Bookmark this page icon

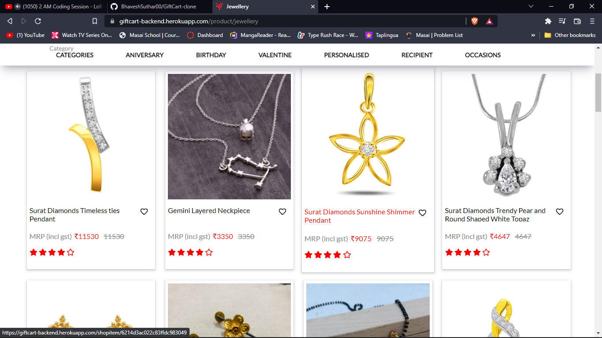[x=95, y=21]
